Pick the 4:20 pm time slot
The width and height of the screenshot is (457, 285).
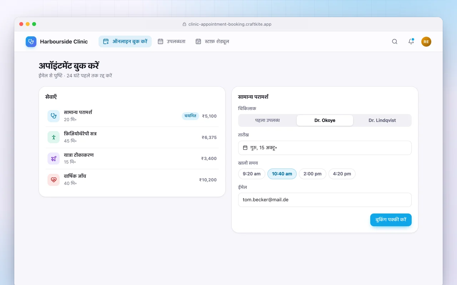pyautogui.click(x=342, y=174)
